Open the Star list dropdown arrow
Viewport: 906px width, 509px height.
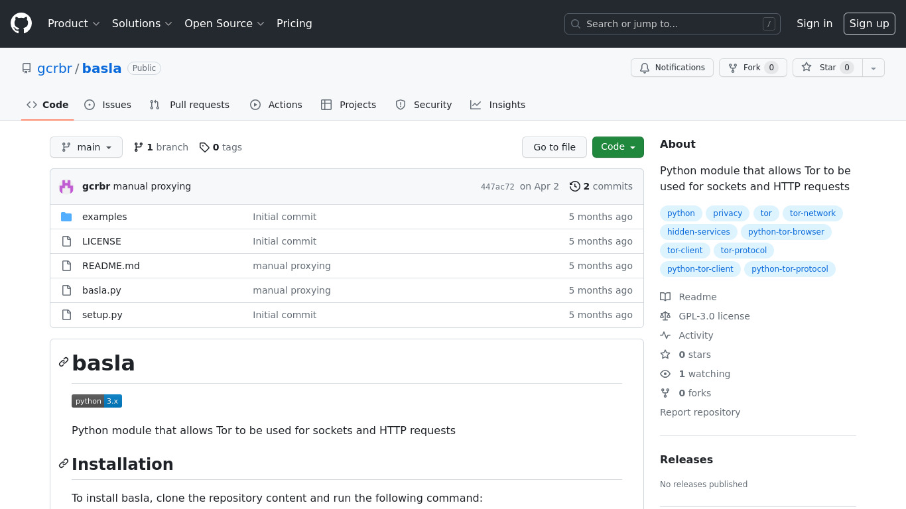tap(874, 68)
